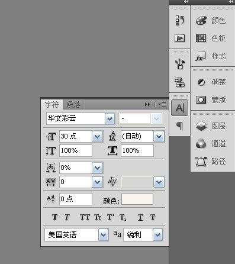Open the 蒙版 masks panel
235x264 pixels.
click(211, 100)
